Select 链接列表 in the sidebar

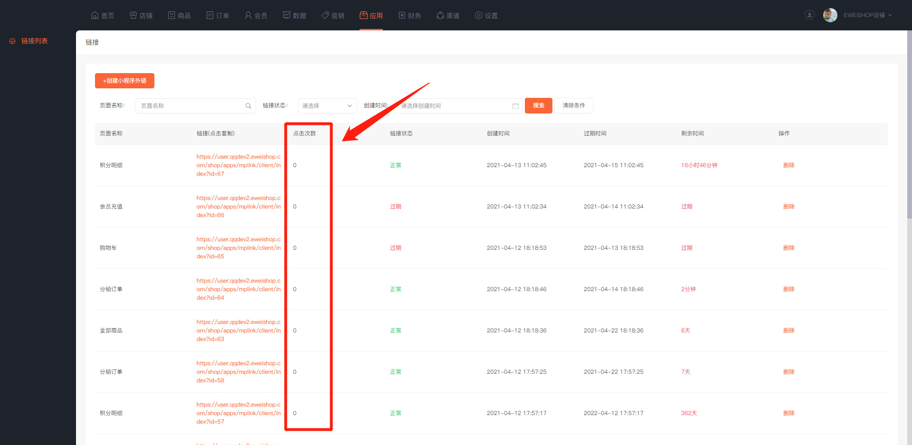tap(34, 41)
